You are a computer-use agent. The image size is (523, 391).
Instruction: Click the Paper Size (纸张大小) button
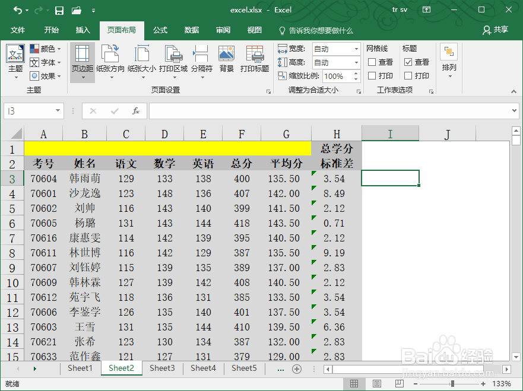click(142, 63)
